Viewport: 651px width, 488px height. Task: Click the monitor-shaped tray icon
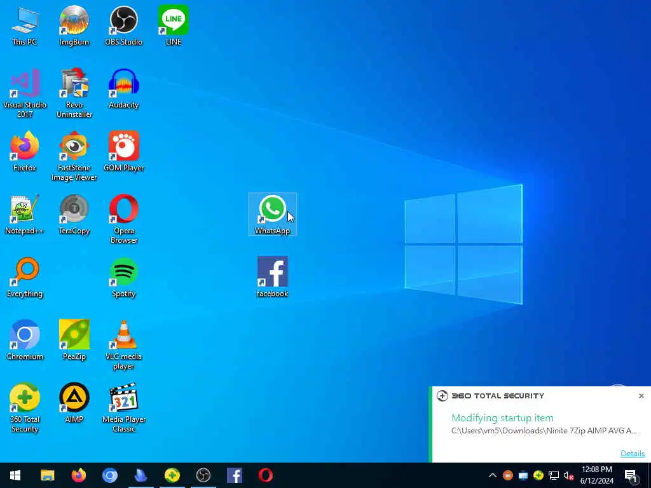(x=523, y=475)
